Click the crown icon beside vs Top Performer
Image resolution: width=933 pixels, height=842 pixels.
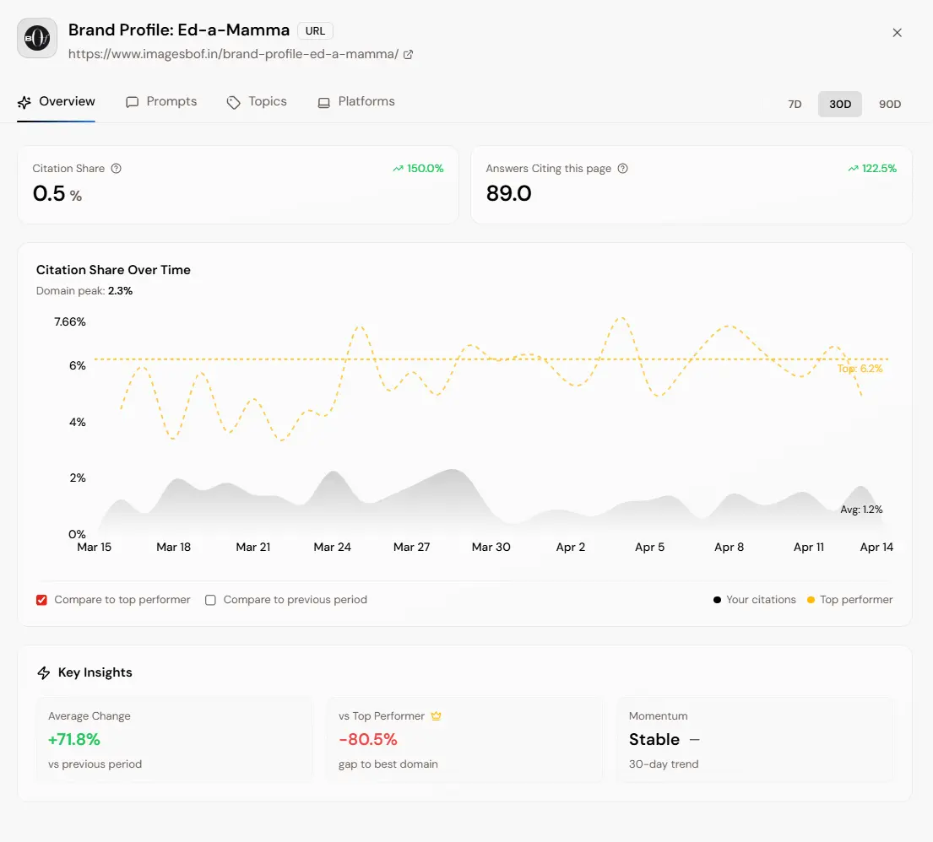(x=437, y=716)
